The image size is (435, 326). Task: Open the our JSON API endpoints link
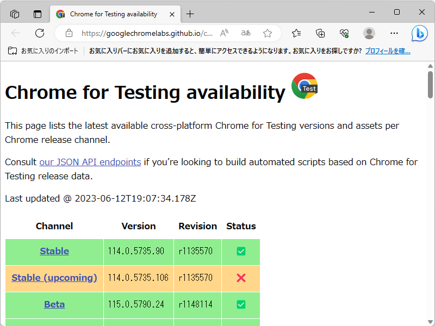pos(90,162)
